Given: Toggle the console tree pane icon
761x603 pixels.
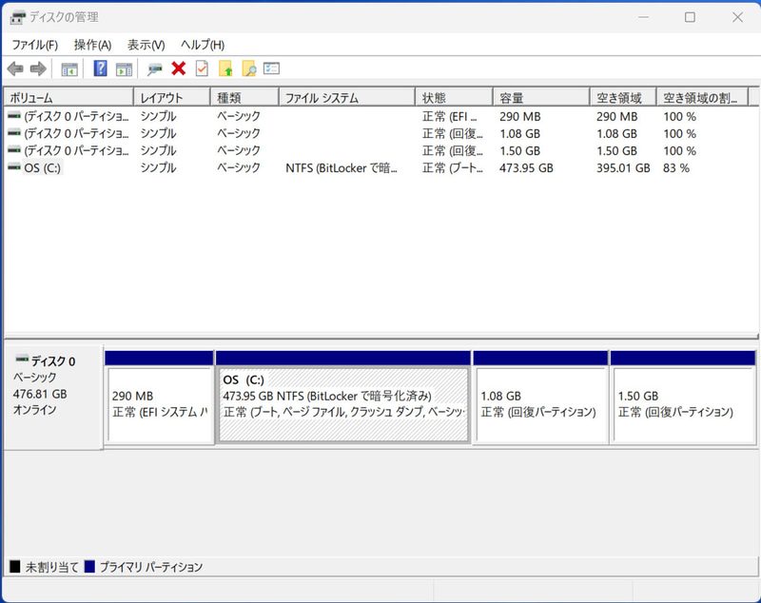Looking at the screenshot, I should 69,69.
